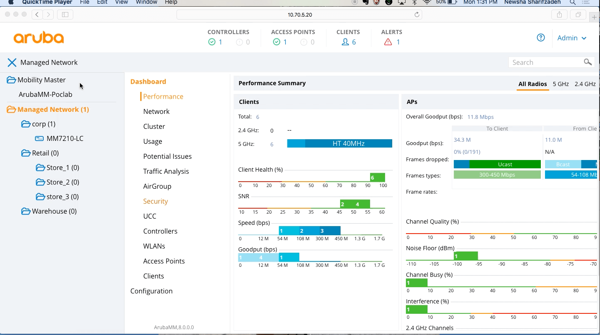Viewport: 600px width, 335px height.
Task: Click in the Search input field
Action: coord(546,62)
